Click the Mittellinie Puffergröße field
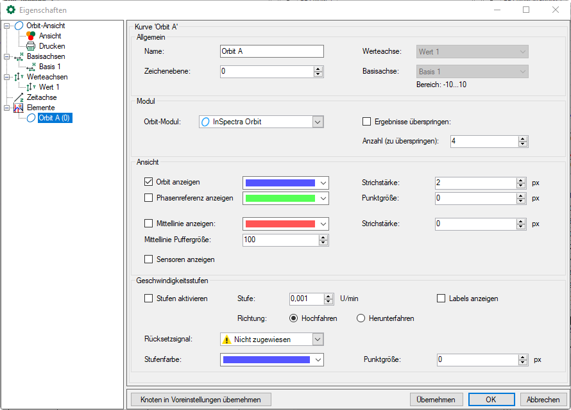 click(281, 240)
